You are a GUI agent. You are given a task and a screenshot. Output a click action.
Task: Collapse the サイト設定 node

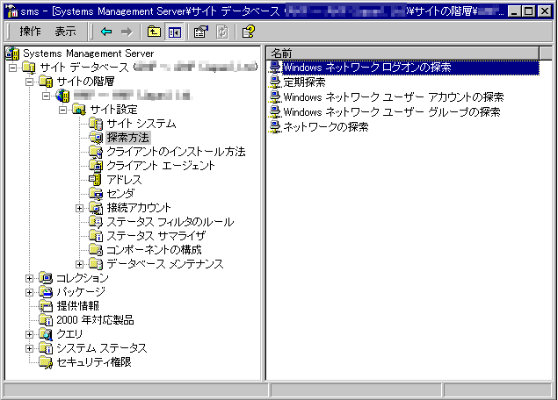63,110
